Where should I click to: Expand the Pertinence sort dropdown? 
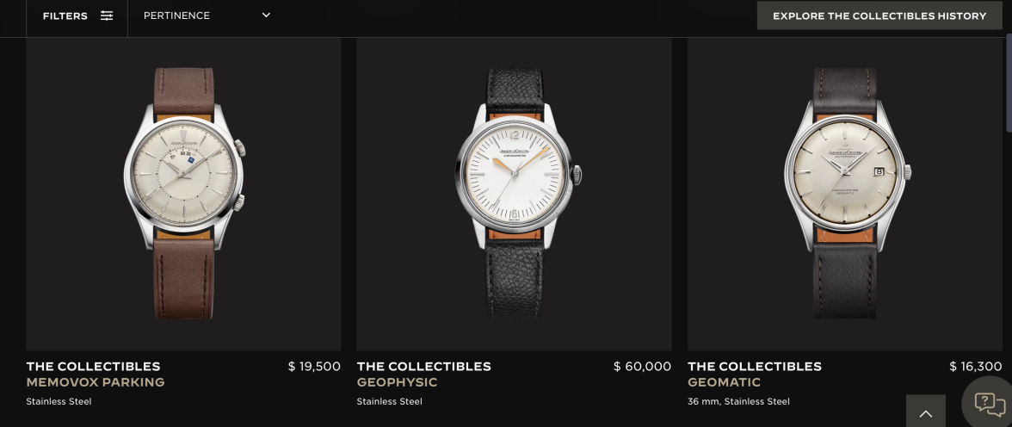(x=207, y=15)
